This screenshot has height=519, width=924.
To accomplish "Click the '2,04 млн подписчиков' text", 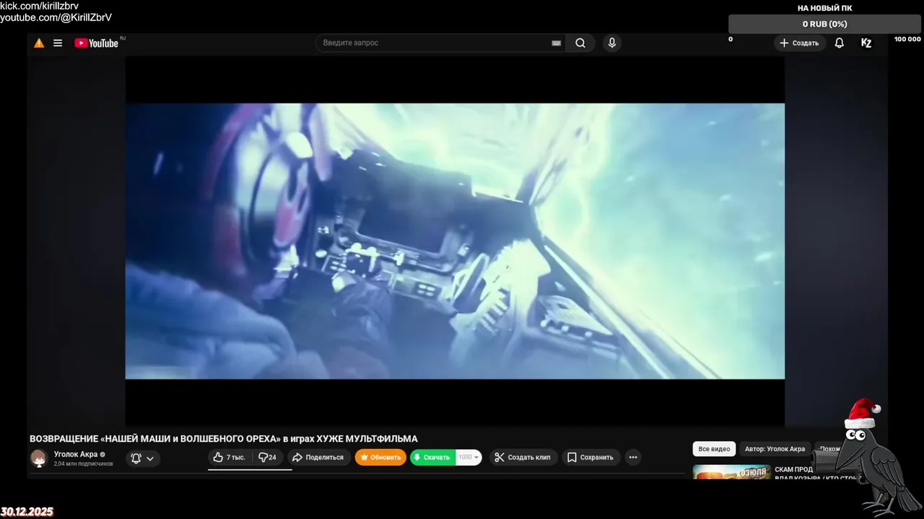I will pos(84,464).
